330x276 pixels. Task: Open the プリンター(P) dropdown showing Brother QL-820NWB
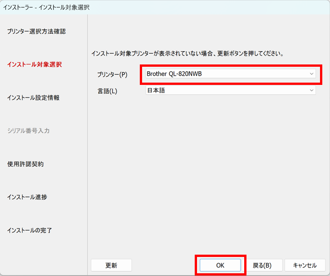pos(231,74)
